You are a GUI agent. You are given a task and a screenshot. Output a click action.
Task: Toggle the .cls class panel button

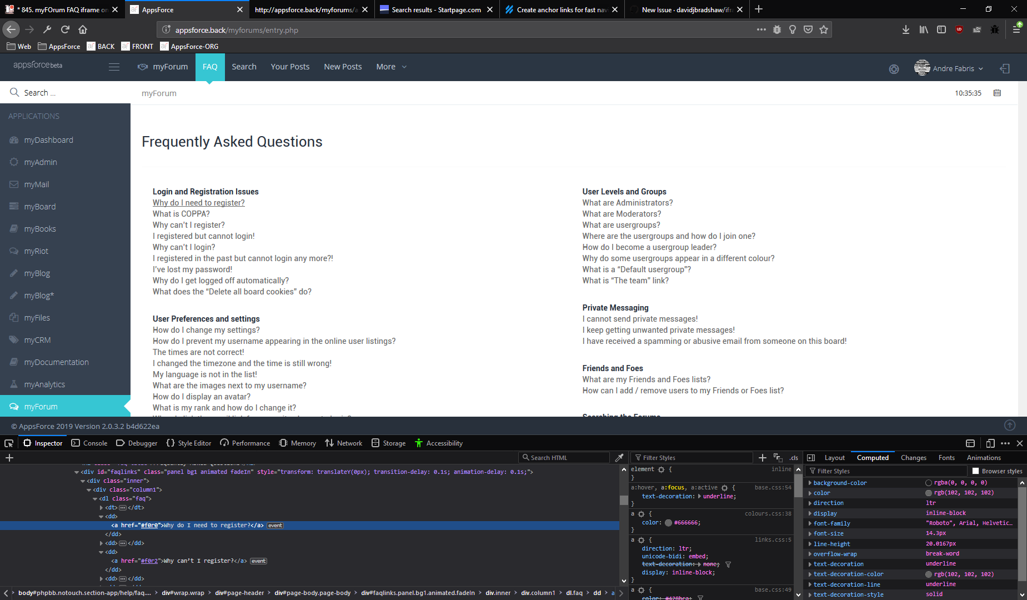(794, 458)
